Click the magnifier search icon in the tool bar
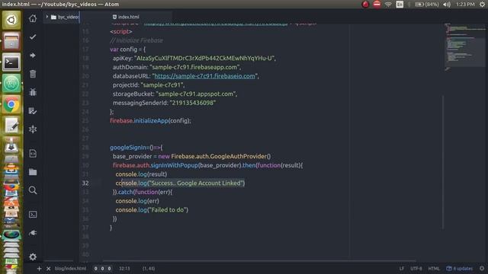Viewport: 488px width, 274px height. click(x=33, y=190)
